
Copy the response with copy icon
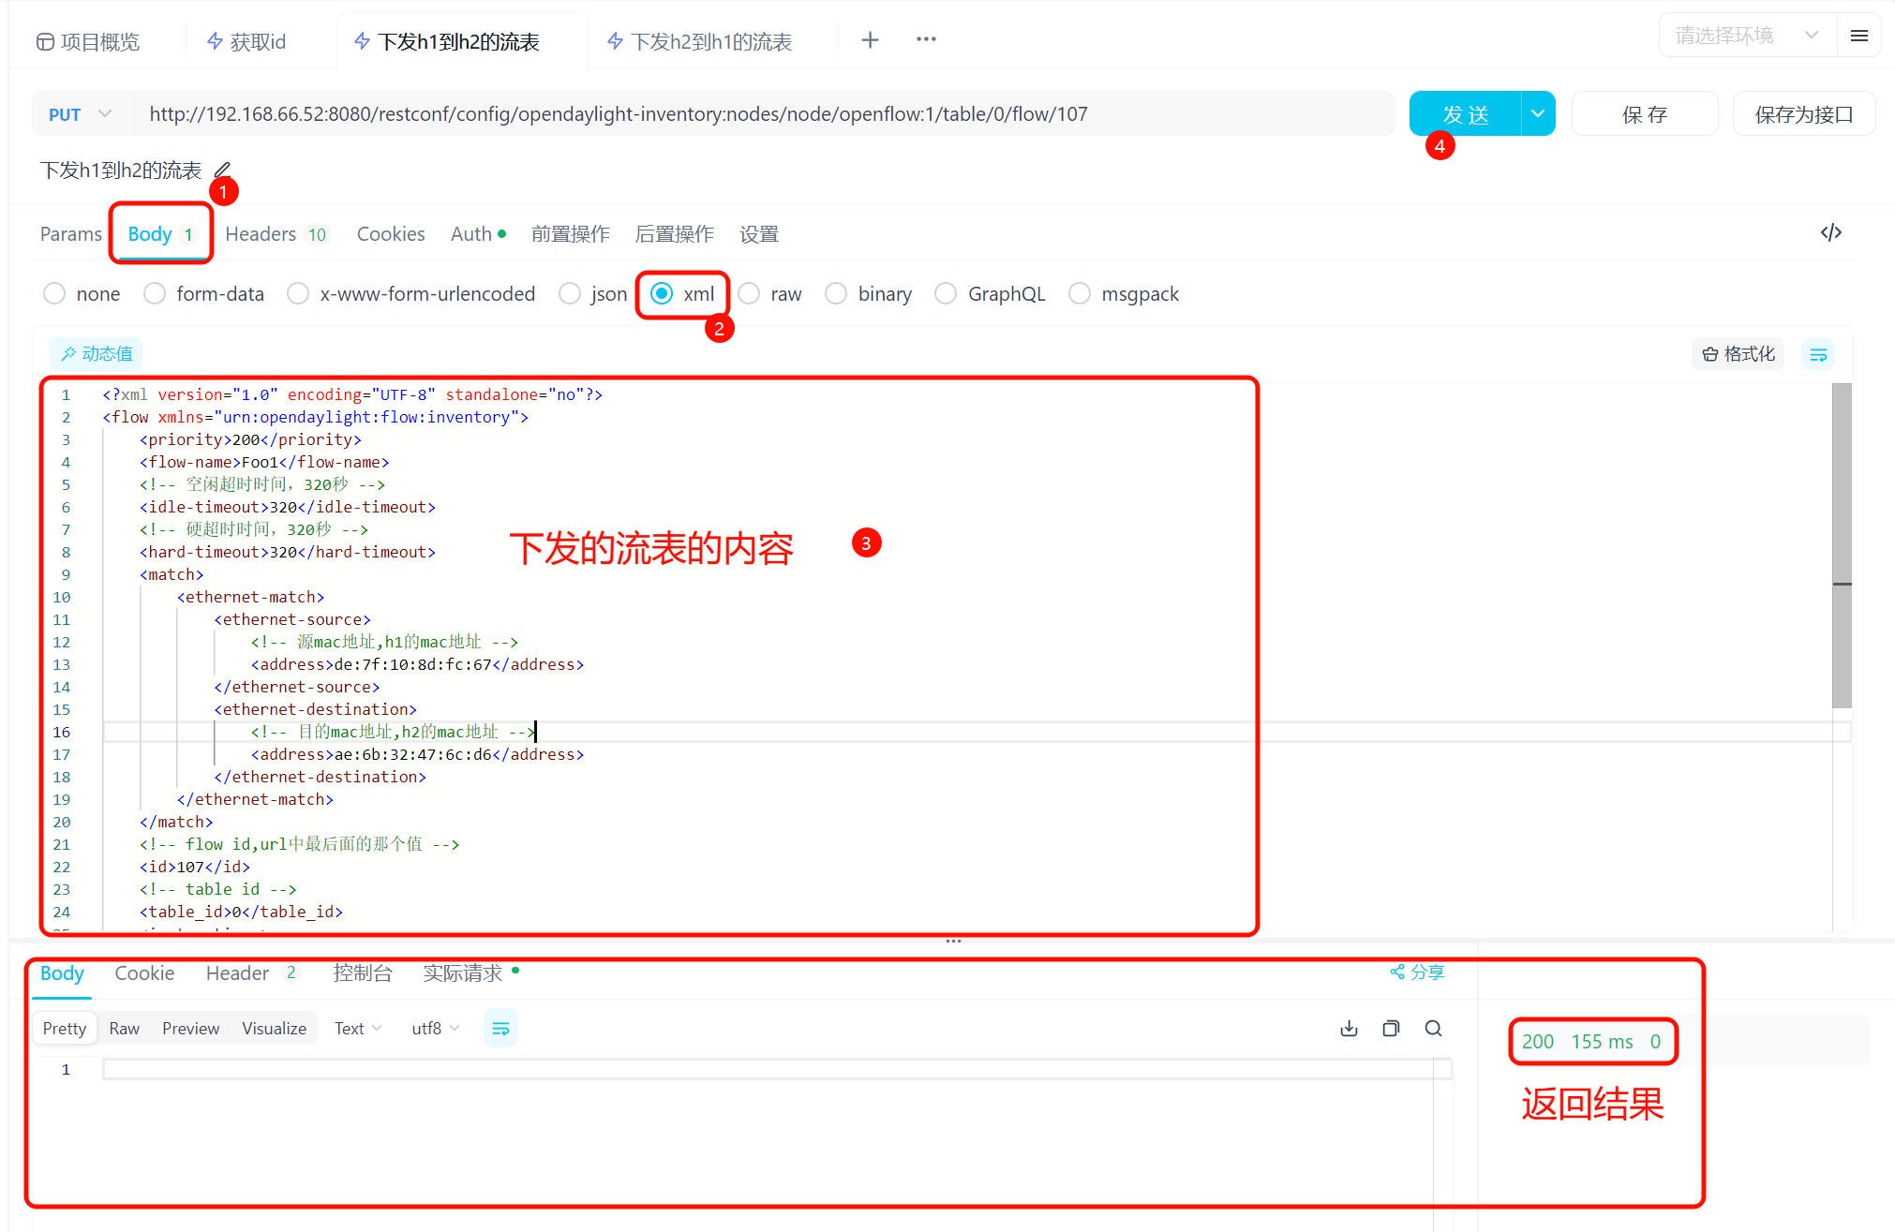tap(1391, 1029)
